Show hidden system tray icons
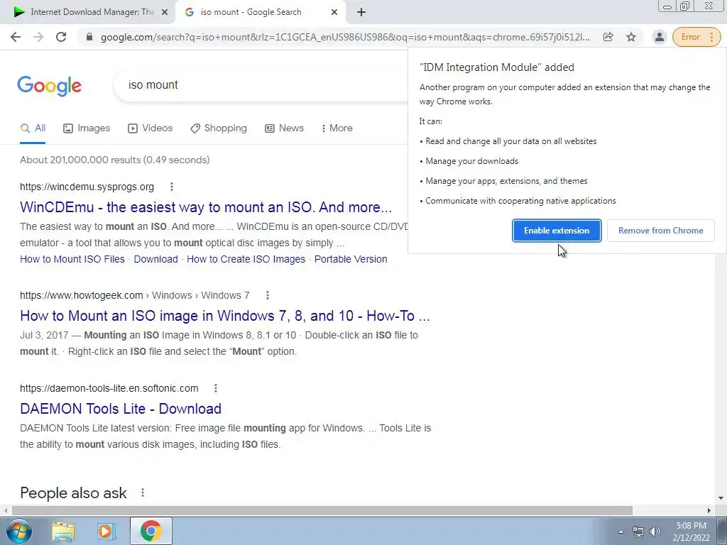Image resolution: width=727 pixels, height=545 pixels. [621, 532]
